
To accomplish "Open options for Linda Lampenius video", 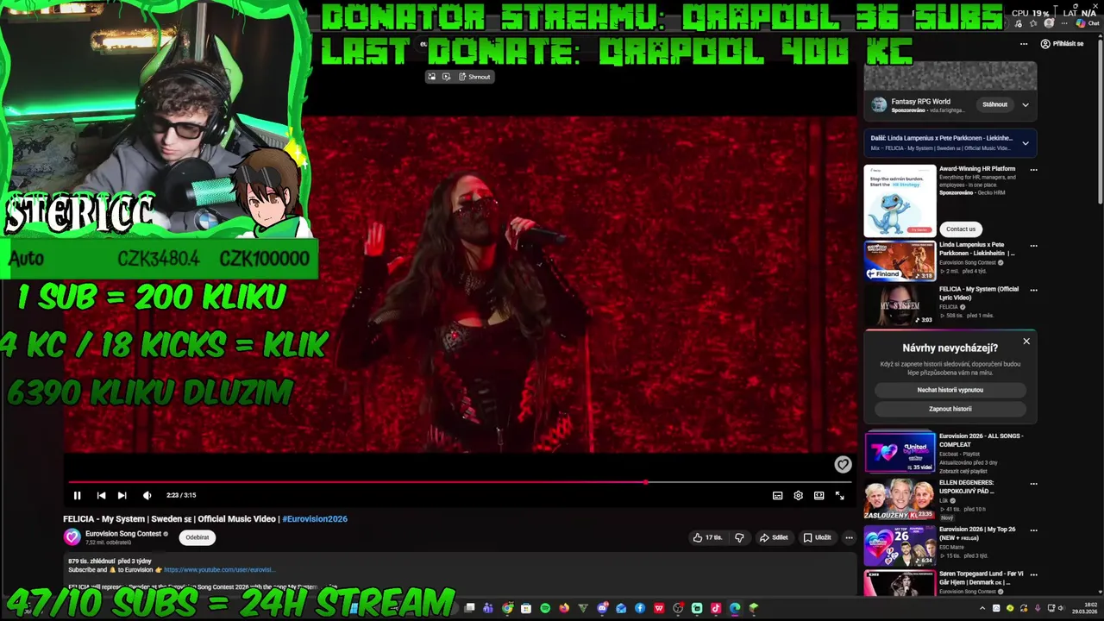I will [x=1033, y=246].
